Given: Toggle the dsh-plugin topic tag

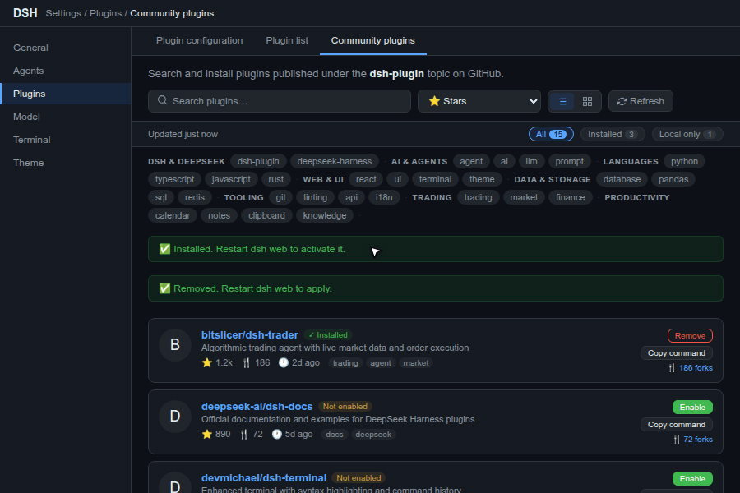Looking at the screenshot, I should click(258, 161).
